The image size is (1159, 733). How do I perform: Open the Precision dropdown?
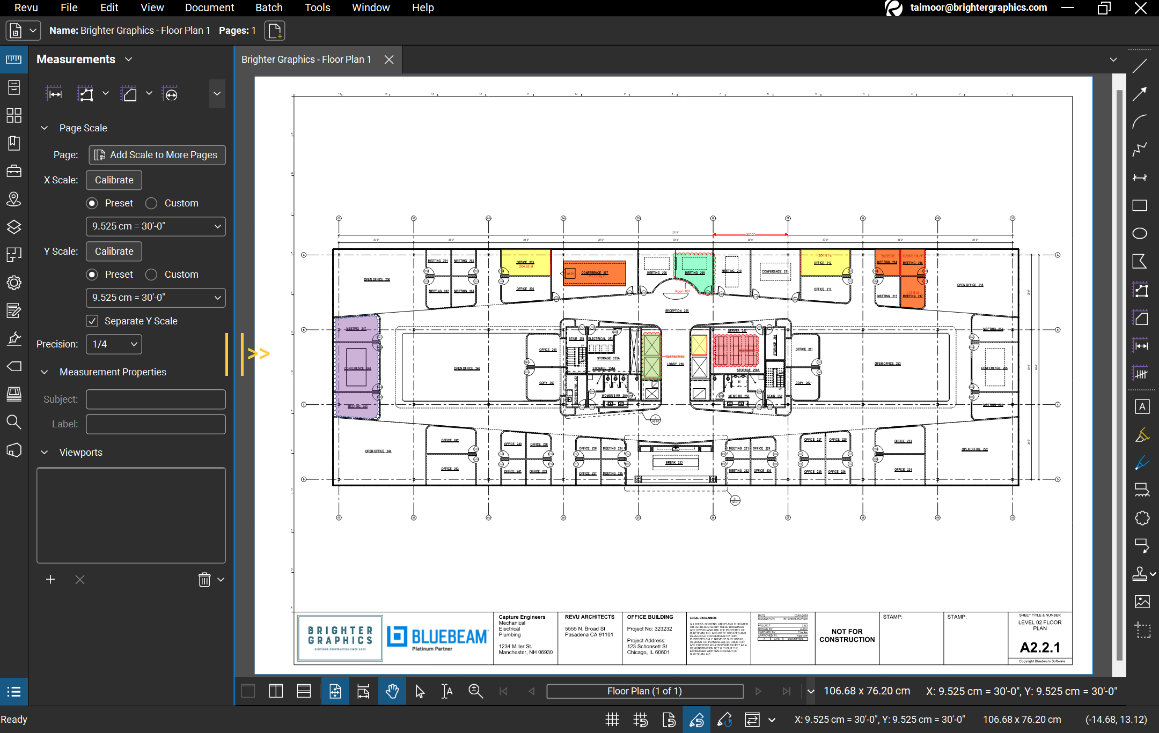point(114,344)
